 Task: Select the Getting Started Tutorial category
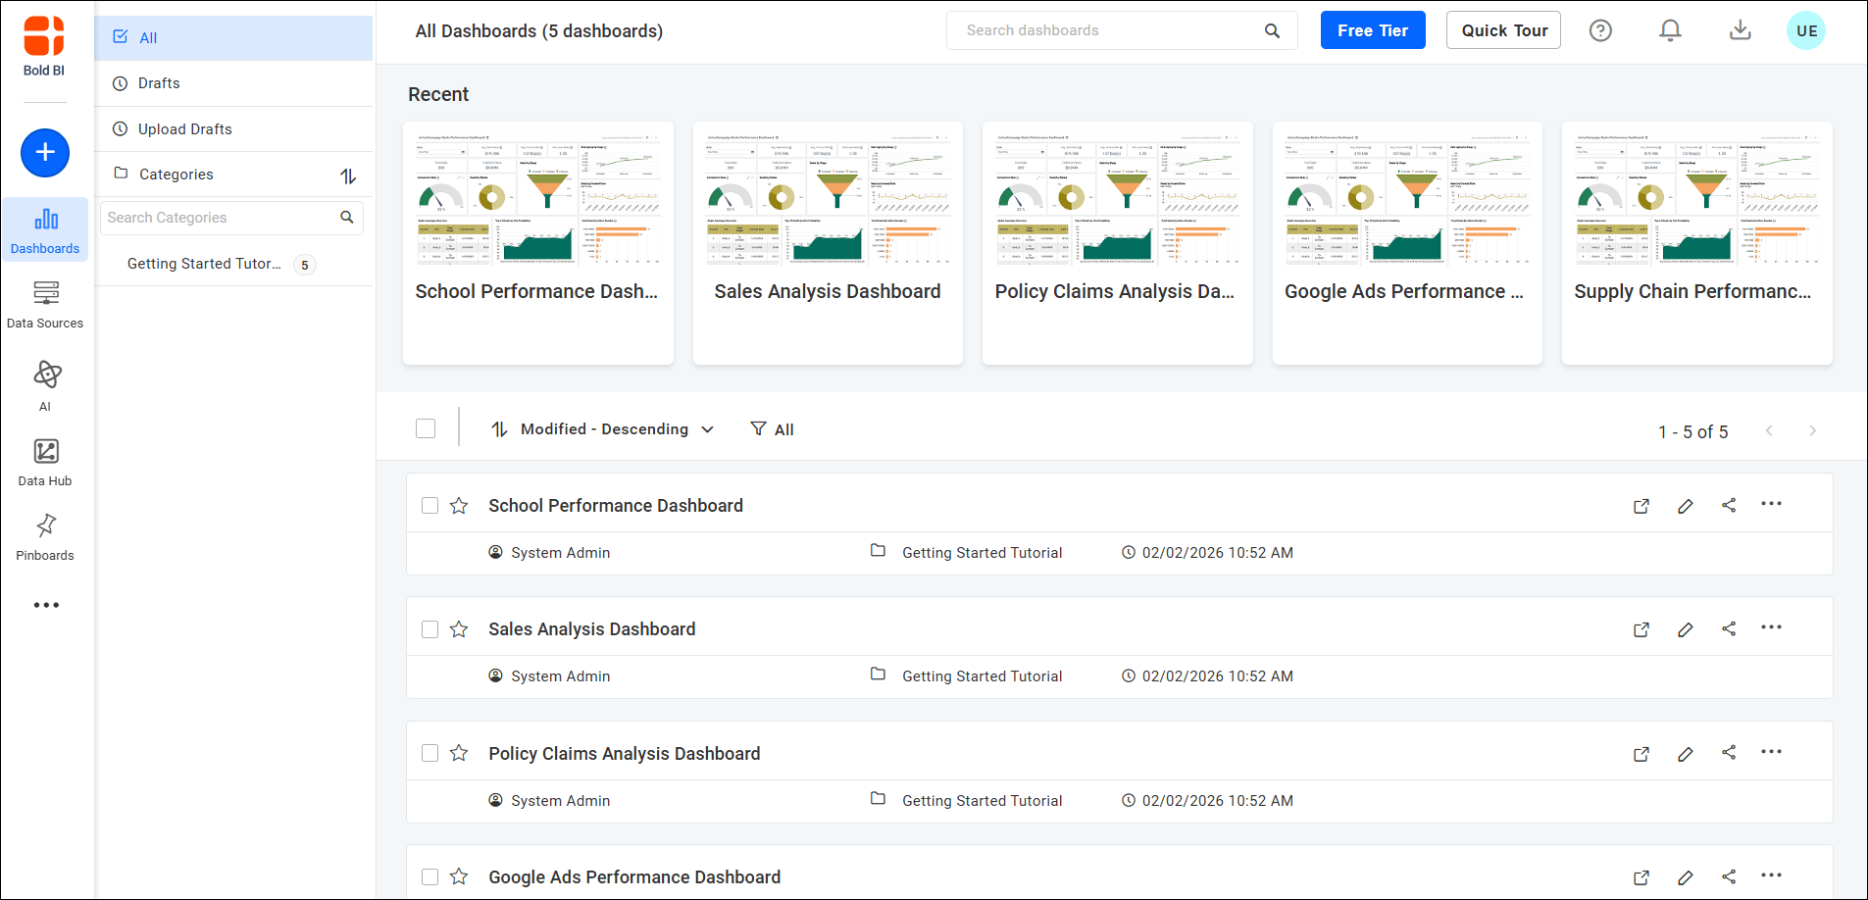click(203, 263)
